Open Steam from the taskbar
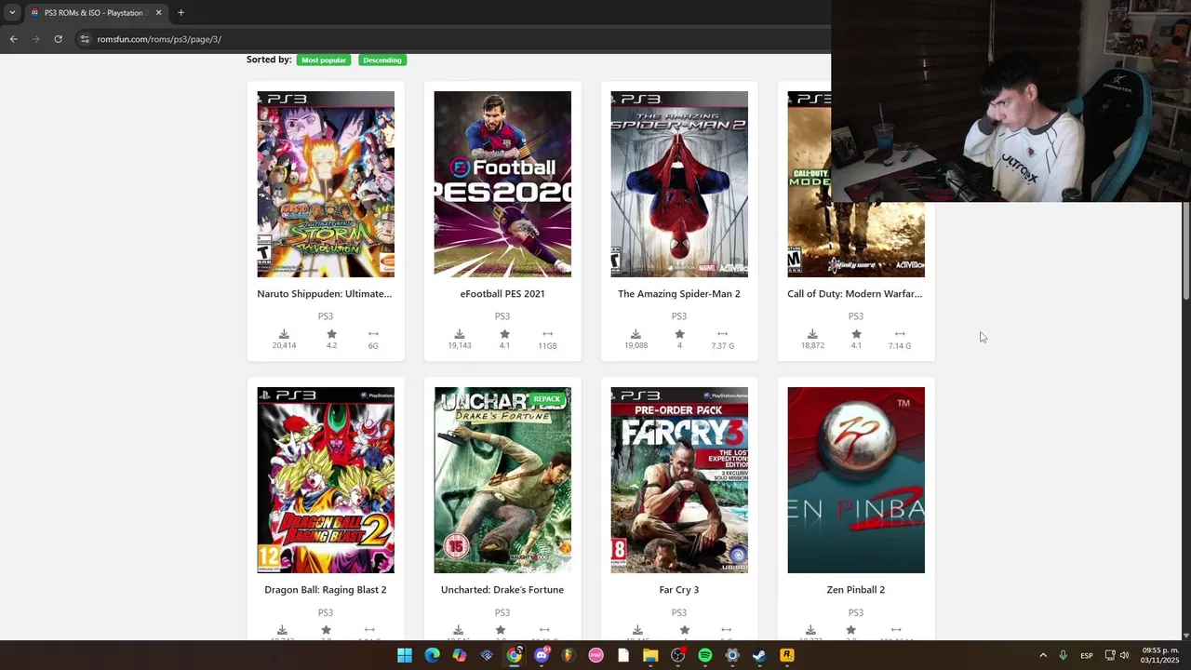 tap(759, 655)
